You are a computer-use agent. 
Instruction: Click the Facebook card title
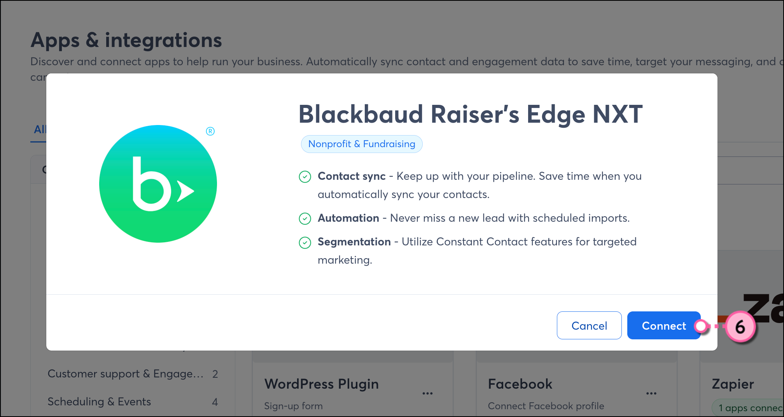tap(520, 384)
